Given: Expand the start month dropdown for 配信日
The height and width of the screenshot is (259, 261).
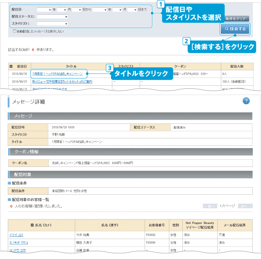Looking at the screenshot, I should (62, 9).
